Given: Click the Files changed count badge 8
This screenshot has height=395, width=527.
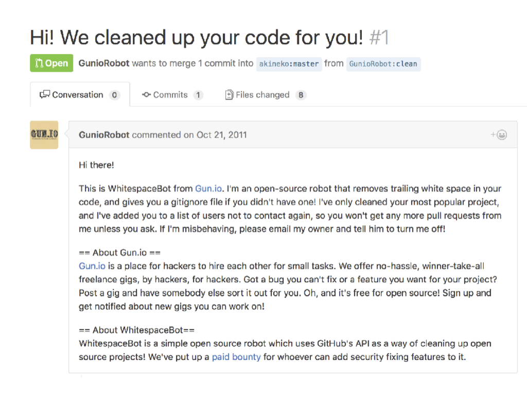Looking at the screenshot, I should 301,95.
